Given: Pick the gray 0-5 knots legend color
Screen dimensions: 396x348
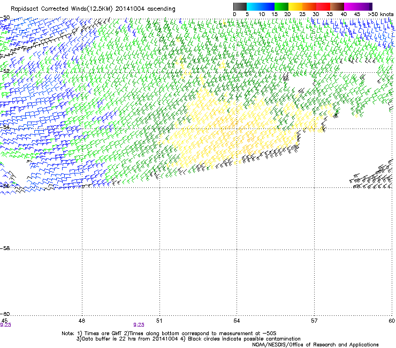Looking at the screenshot, I should pos(240,6).
